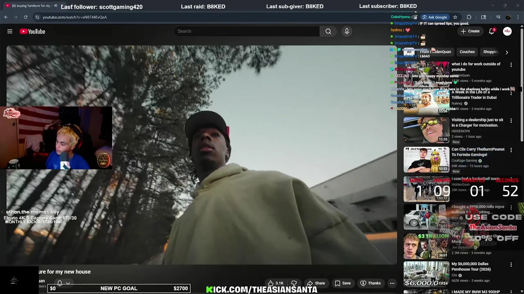524x294 pixels.
Task: Focus the YouTube search field
Action: (247, 31)
